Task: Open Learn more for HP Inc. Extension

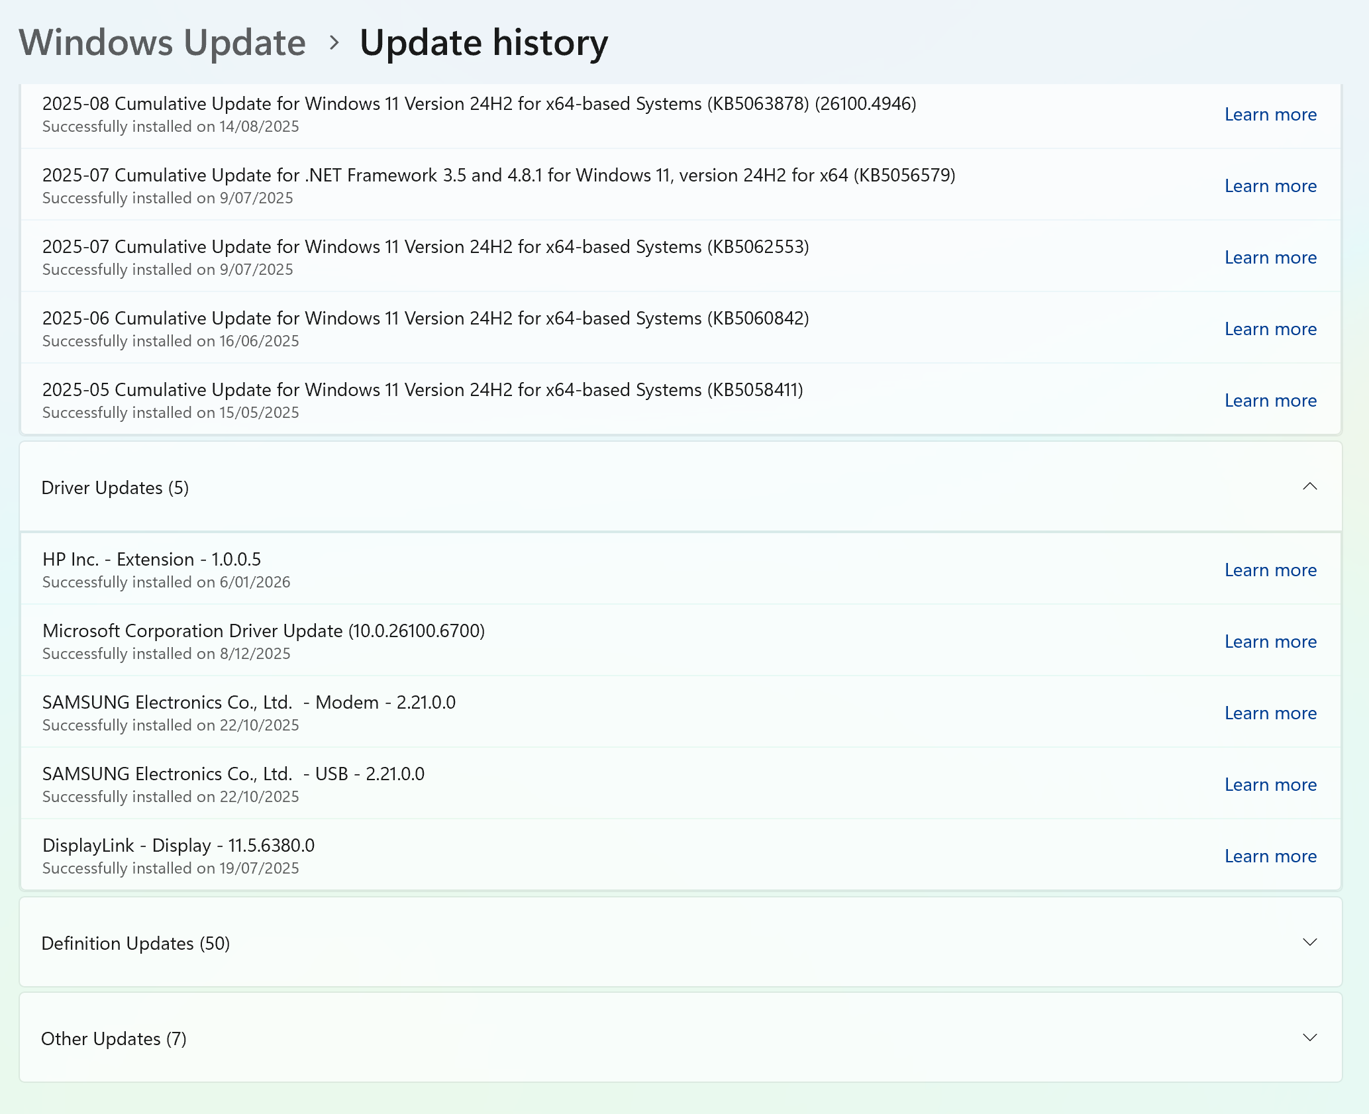Action: 1270,570
